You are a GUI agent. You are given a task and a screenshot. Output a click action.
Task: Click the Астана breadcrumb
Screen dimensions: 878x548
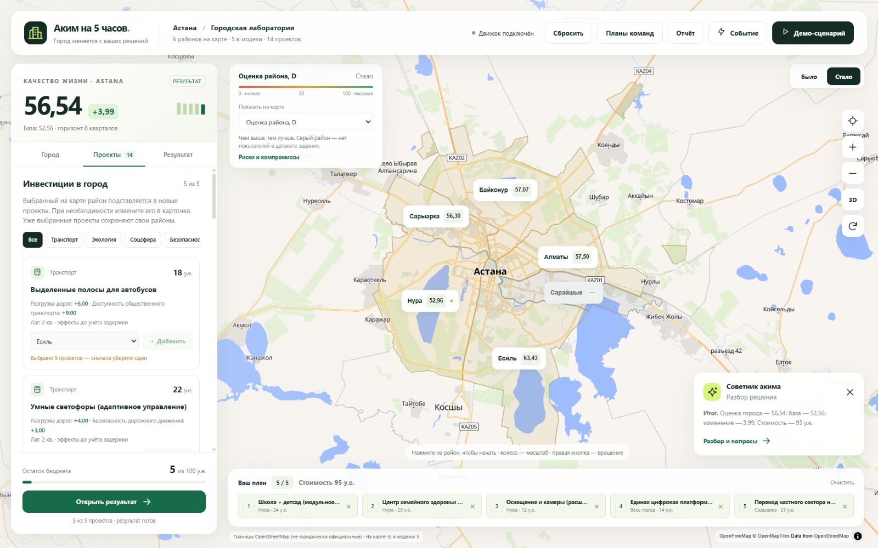tap(184, 28)
